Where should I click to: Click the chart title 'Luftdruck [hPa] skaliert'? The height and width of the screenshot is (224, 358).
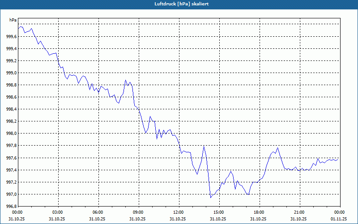(182, 4)
